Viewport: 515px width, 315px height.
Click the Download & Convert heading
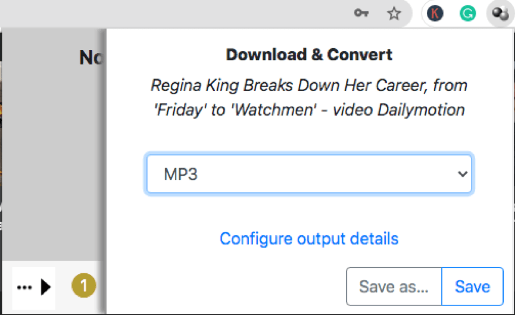309,55
